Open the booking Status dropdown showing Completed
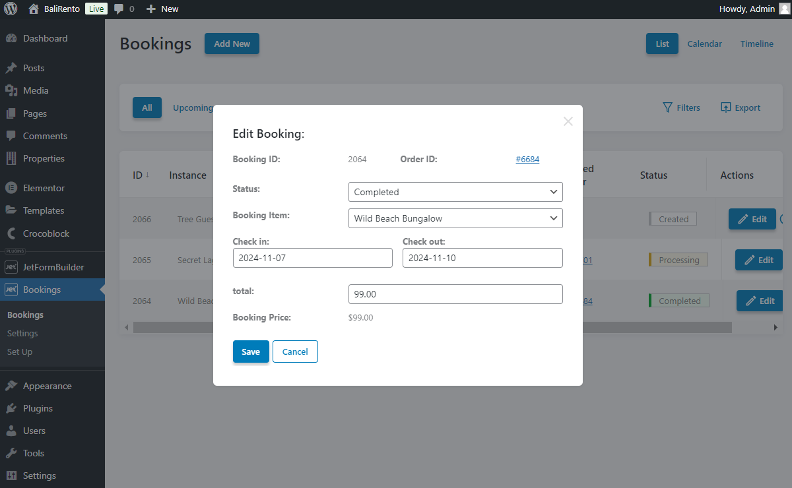The height and width of the screenshot is (488, 792). click(455, 192)
